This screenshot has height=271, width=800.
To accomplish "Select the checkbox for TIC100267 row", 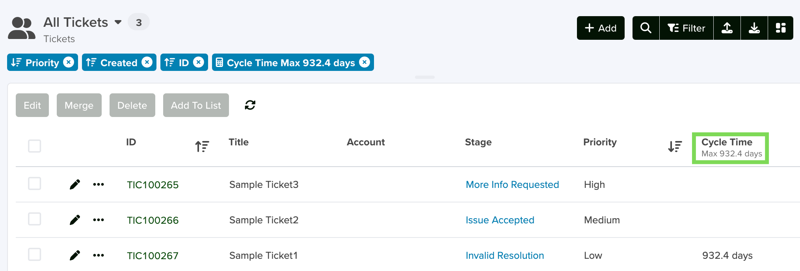I will (35, 254).
